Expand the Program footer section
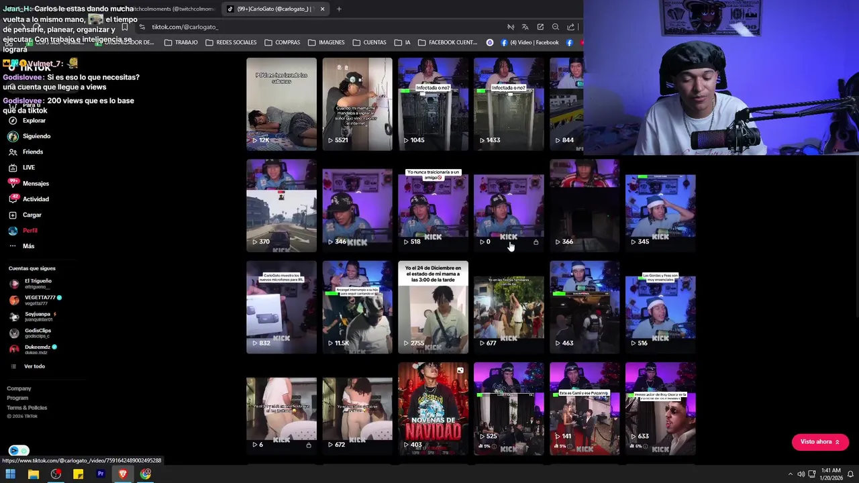Image resolution: width=859 pixels, height=483 pixels. click(x=17, y=398)
